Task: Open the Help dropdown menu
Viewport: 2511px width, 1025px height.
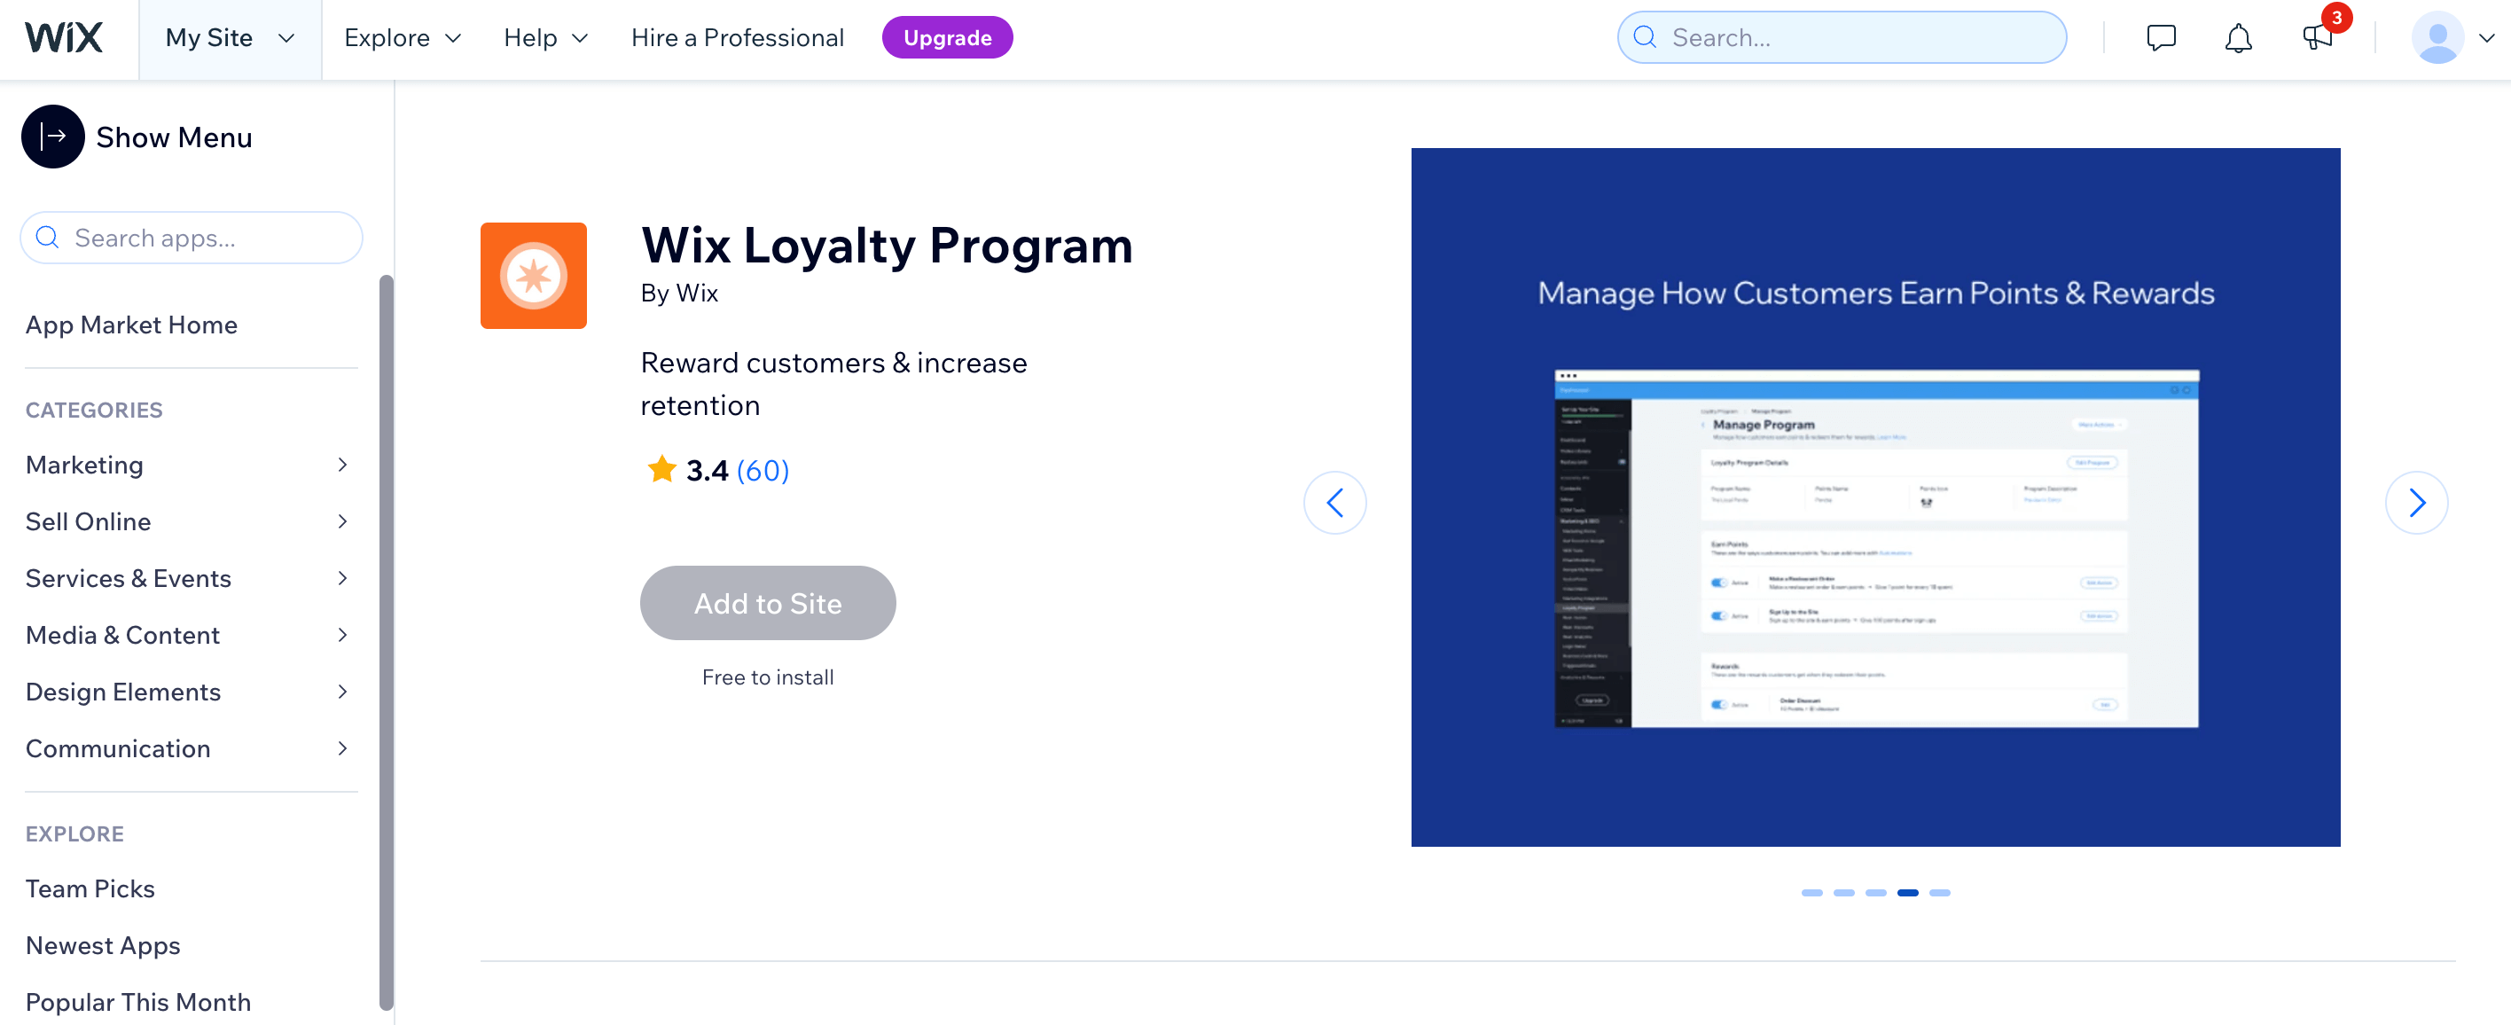Action: pos(546,38)
